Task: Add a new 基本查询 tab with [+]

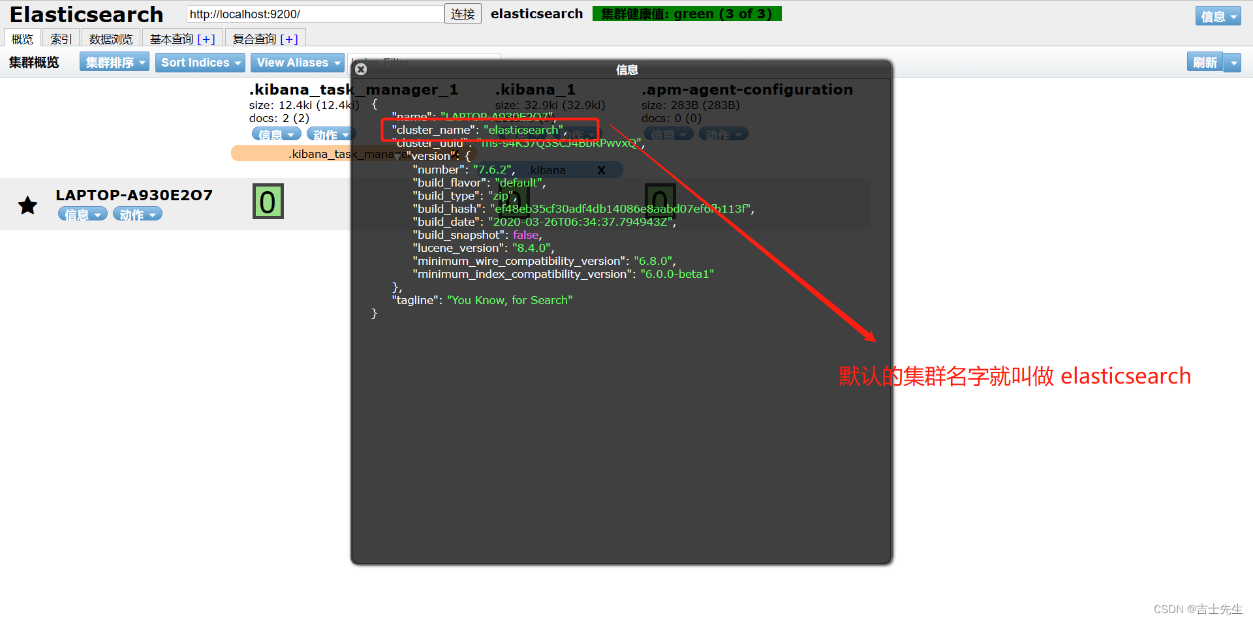Action: click(206, 39)
